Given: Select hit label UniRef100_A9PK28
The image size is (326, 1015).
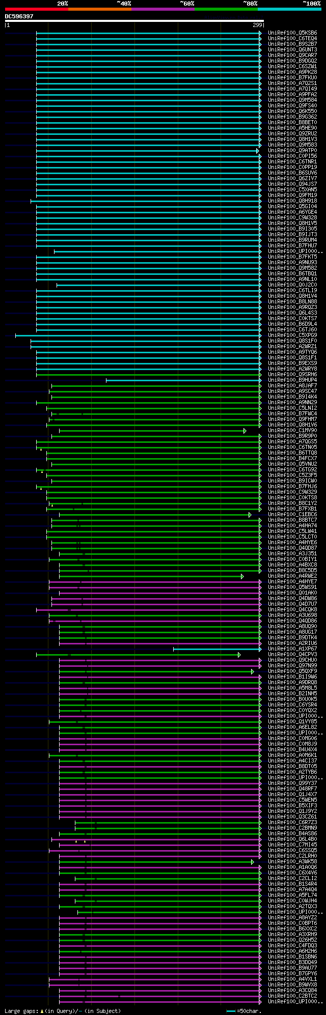Looking at the screenshot, I should tap(292, 72).
